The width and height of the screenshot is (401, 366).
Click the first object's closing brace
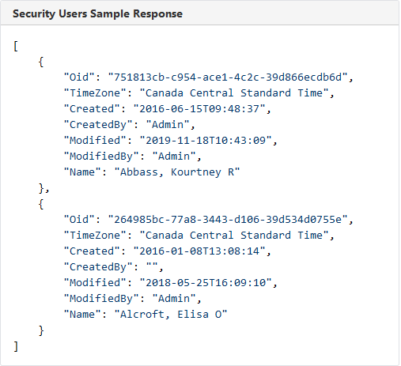click(41, 188)
